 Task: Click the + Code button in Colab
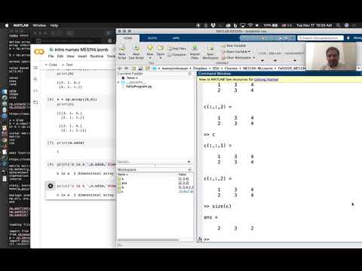pos(51,65)
